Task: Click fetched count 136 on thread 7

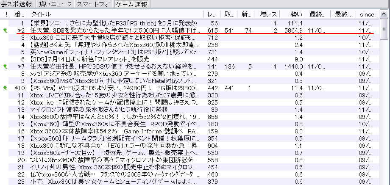Action: tap(229, 66)
